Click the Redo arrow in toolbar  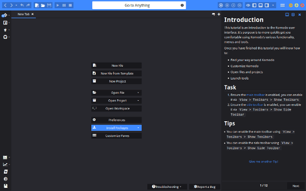(x=28, y=5)
